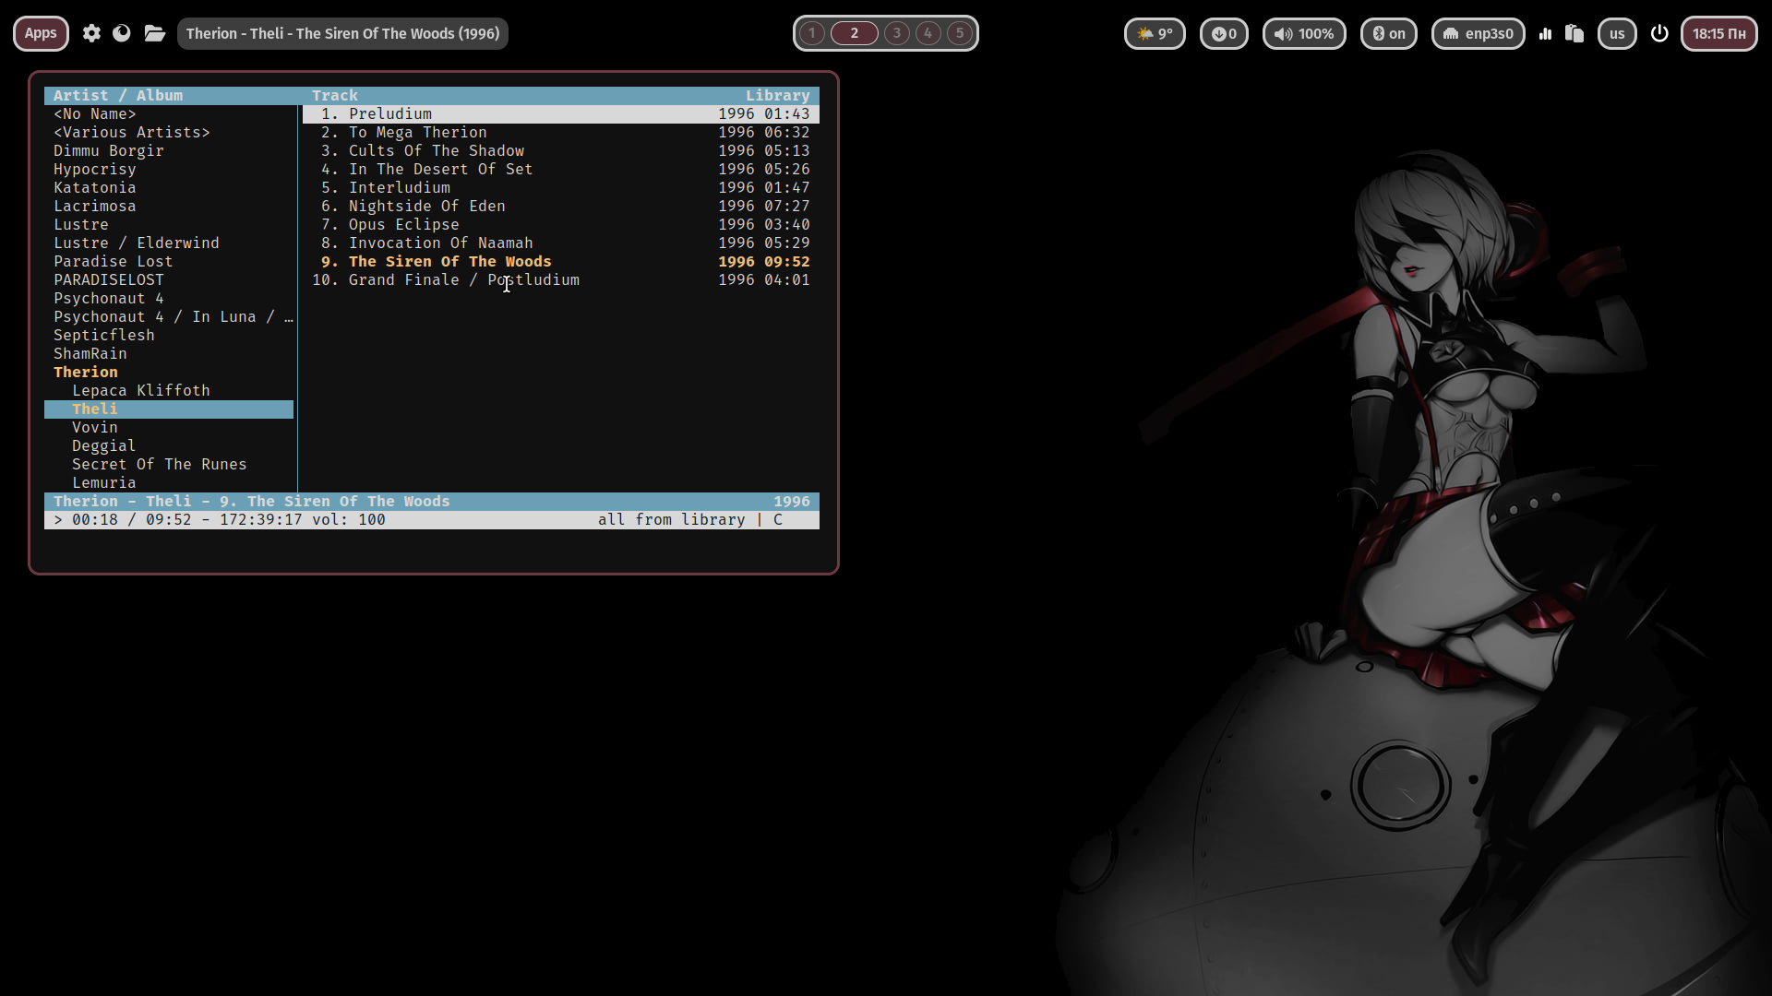Image resolution: width=1772 pixels, height=996 pixels.
Task: Open the settings gear in top bar
Action: click(91, 33)
